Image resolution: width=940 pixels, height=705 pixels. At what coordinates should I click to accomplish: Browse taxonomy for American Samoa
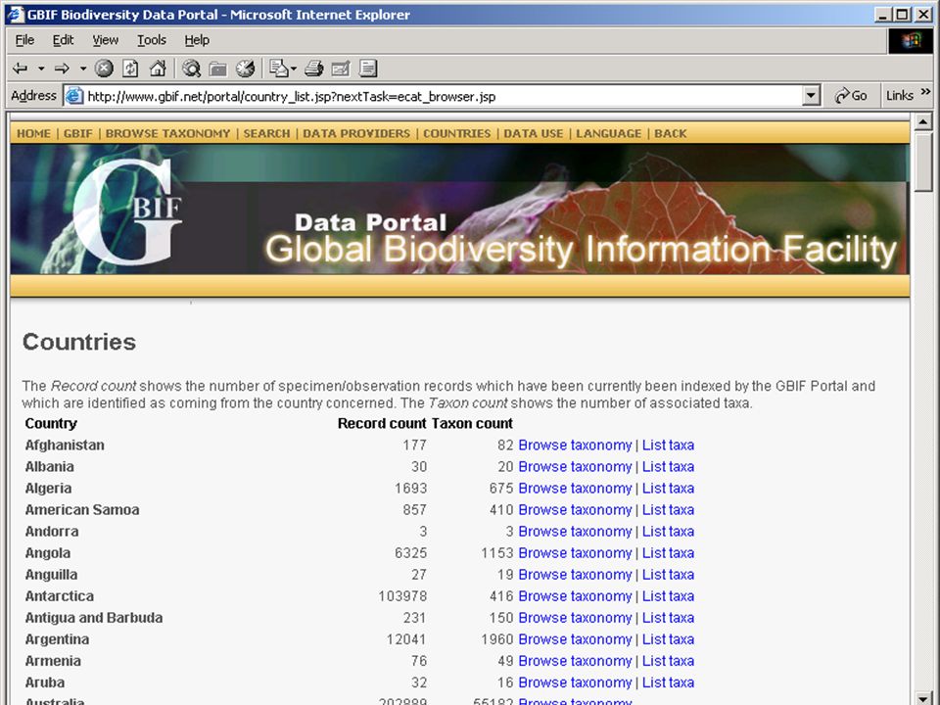tap(575, 510)
